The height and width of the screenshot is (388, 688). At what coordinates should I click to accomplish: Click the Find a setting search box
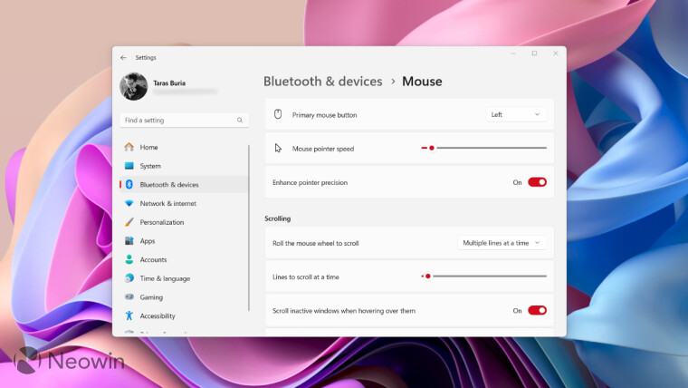pyautogui.click(x=185, y=120)
